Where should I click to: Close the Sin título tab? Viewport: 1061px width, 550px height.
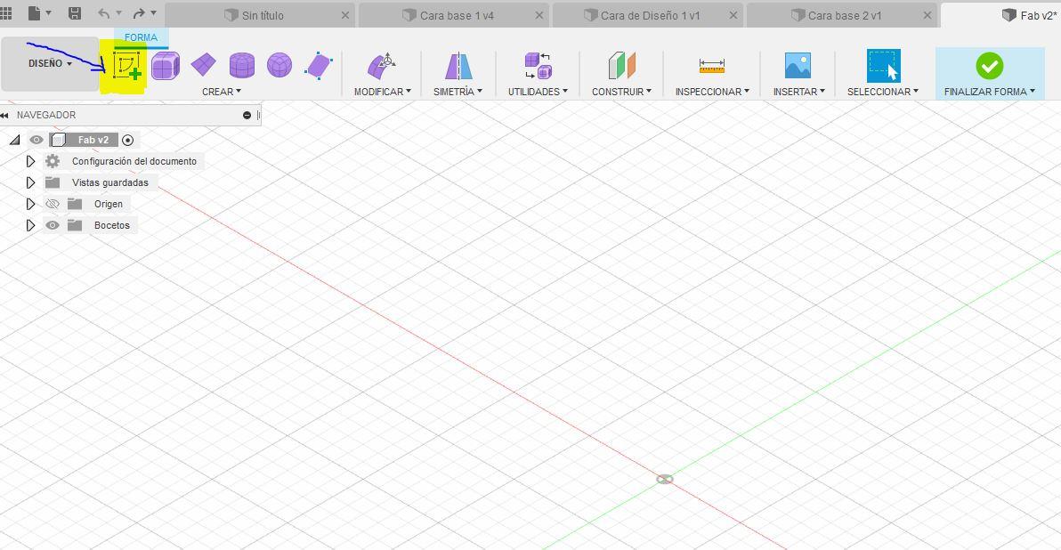coord(345,15)
